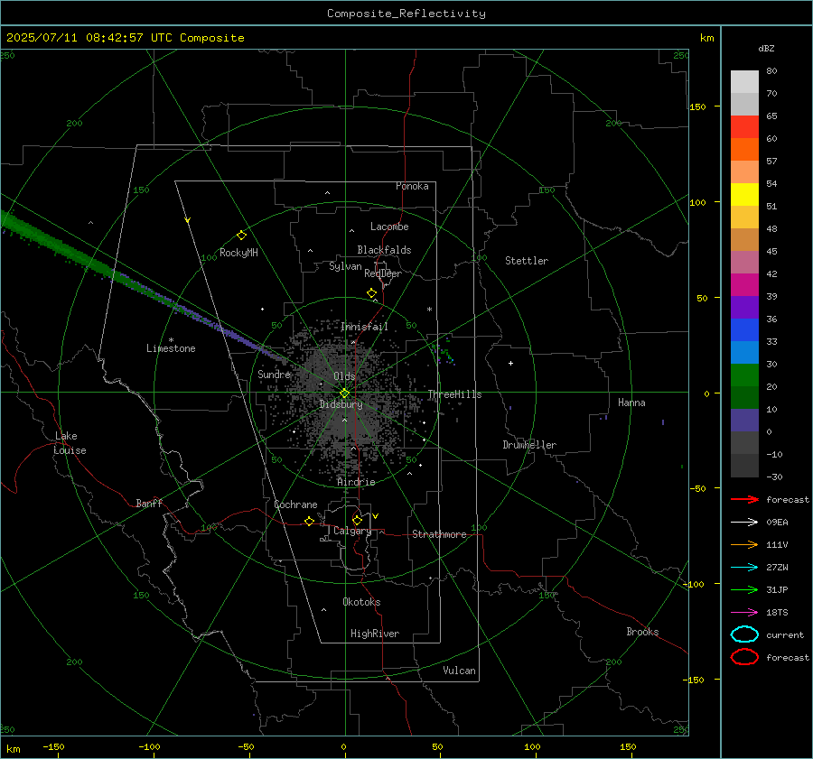The width and height of the screenshot is (813, 759).
Task: Select the bright yellow 51-54 dBZ swatch
Action: coord(744,194)
